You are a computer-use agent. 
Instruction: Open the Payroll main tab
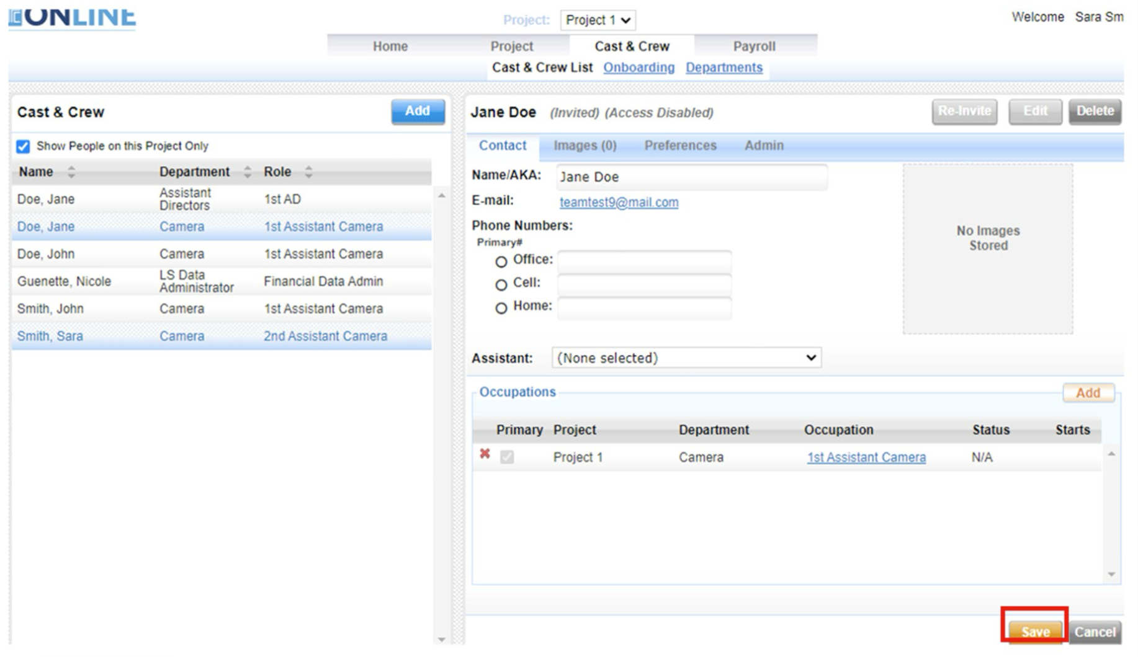(754, 46)
